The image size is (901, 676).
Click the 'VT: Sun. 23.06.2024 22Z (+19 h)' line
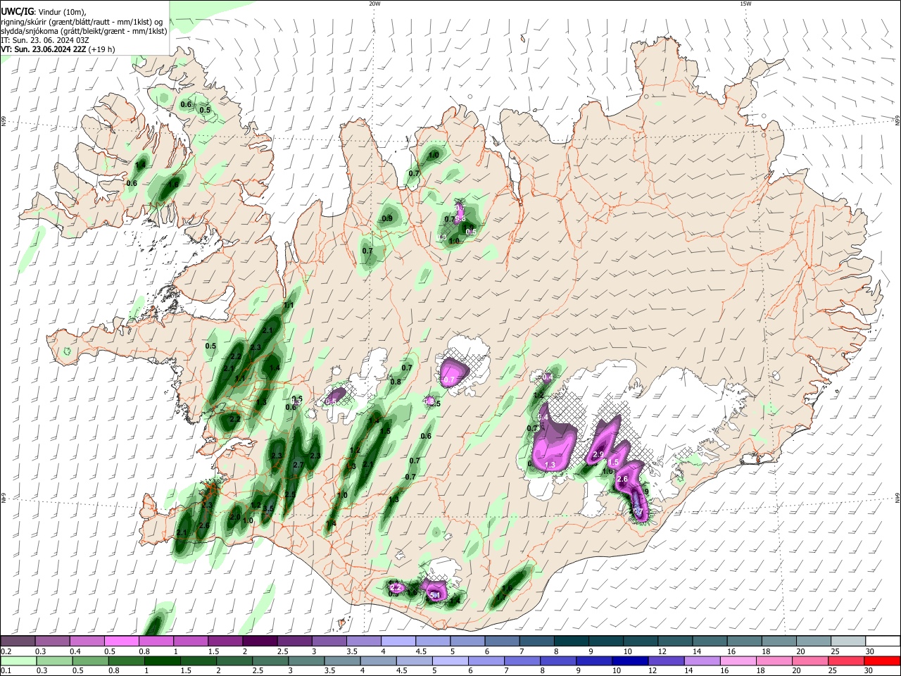[x=58, y=49]
